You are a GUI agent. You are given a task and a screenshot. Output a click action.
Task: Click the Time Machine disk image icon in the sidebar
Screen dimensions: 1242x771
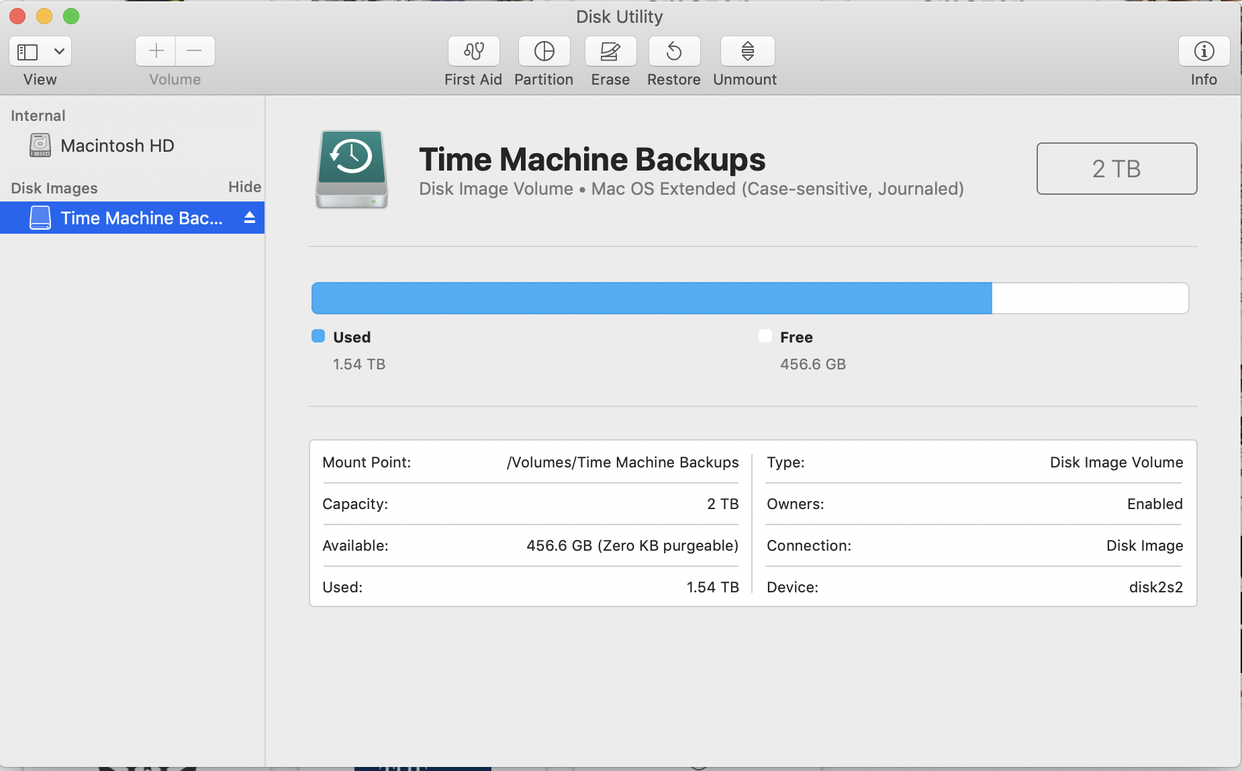click(x=40, y=218)
